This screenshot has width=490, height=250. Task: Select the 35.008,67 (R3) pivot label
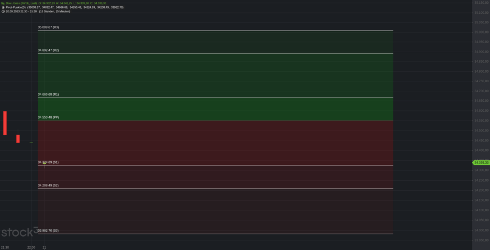(48, 27)
